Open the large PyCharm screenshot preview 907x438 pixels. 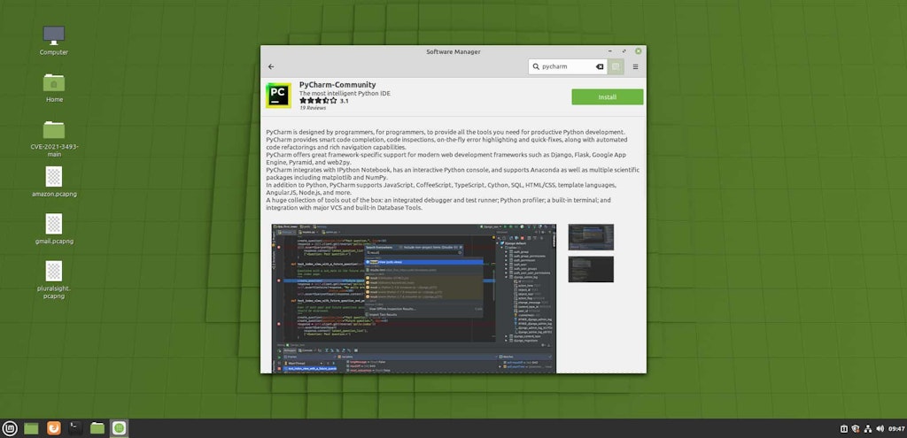pyautogui.click(x=414, y=298)
